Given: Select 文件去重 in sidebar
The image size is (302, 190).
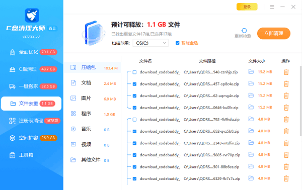Looking at the screenshot, I should click(x=31, y=104).
